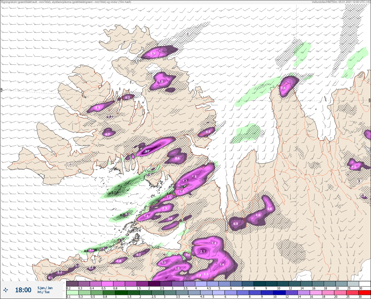Select the light grey swatch between 25 and 30
Image resolution: width=371 pixels, height=299 pixels.
click(353, 284)
